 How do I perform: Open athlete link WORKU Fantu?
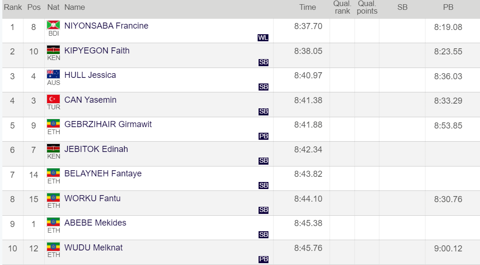92,198
